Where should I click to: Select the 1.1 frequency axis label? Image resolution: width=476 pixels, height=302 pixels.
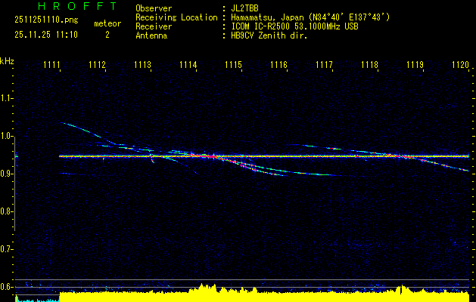pyautogui.click(x=7, y=98)
